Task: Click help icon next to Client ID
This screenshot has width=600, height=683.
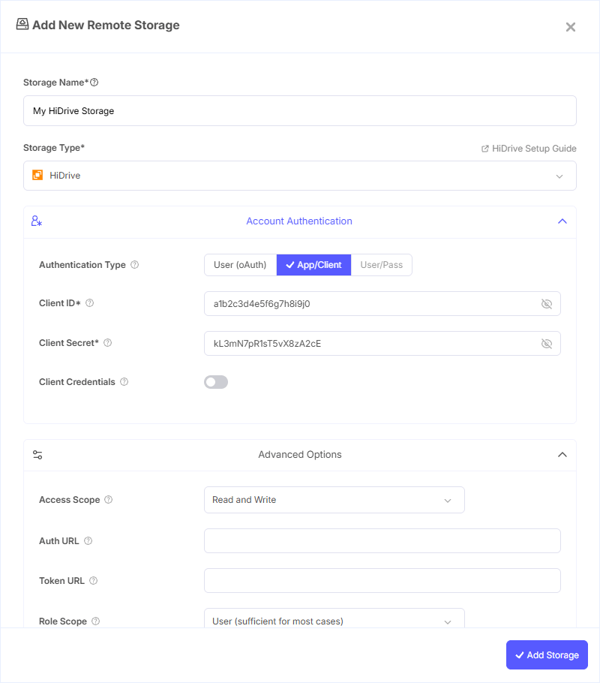Action: [90, 303]
